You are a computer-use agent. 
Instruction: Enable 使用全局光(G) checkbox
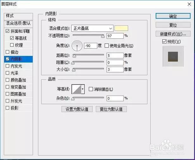click(107, 46)
